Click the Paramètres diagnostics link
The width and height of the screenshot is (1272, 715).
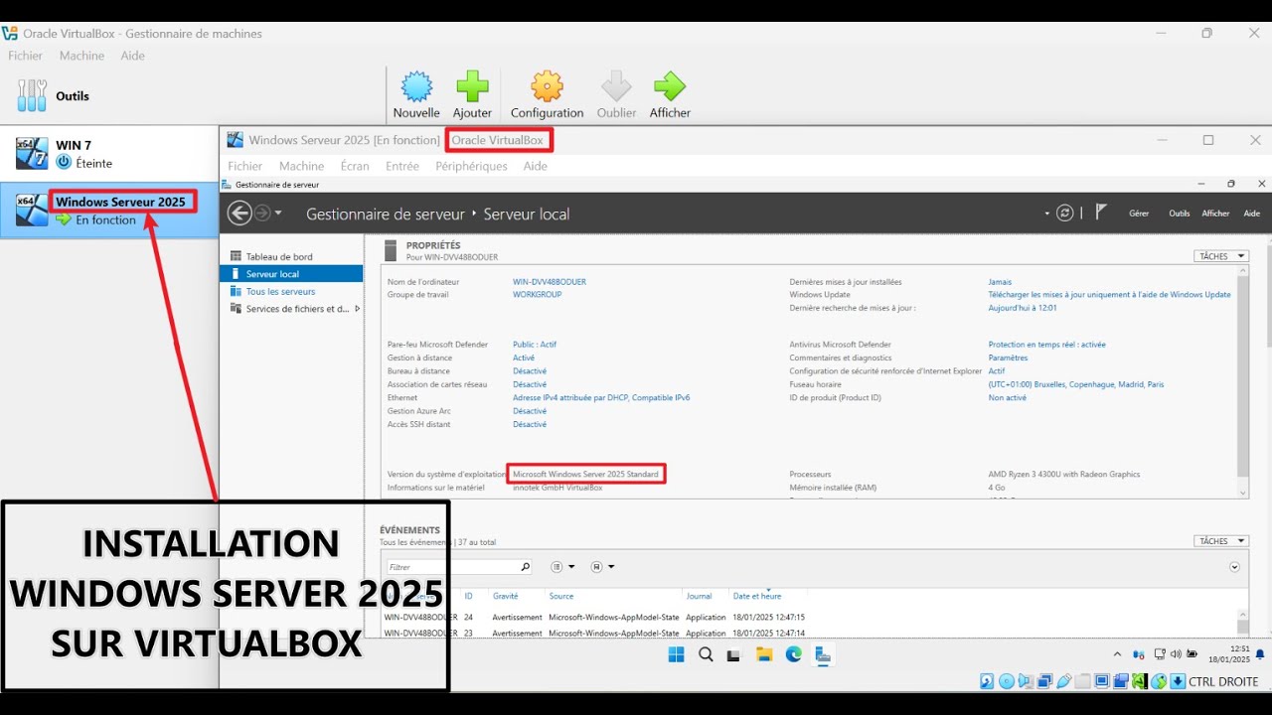tap(1009, 357)
